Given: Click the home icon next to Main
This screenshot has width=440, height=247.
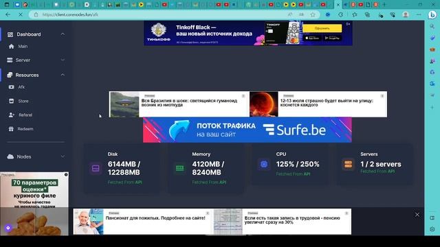Looking at the screenshot, I should point(11,47).
